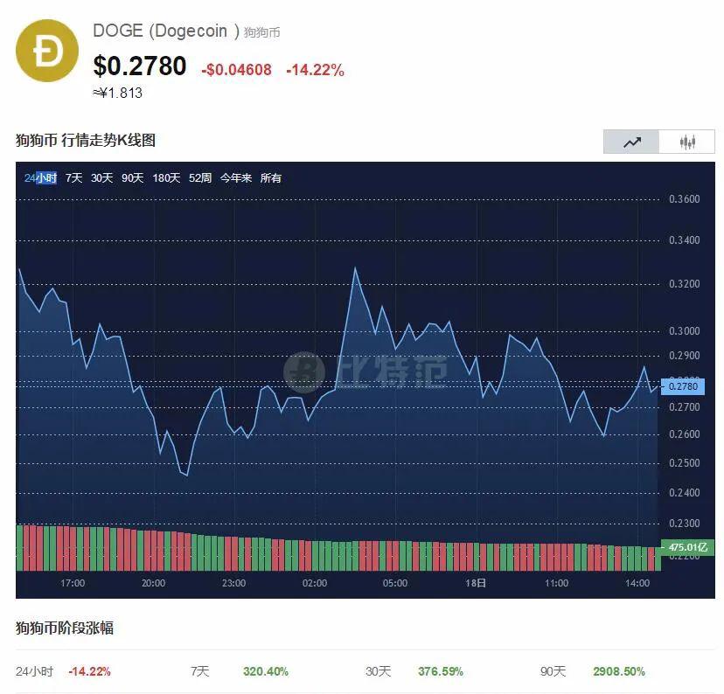Viewport: 724px width, 694px height.
Task: Show the 180天 chart range
Action: click(x=166, y=177)
